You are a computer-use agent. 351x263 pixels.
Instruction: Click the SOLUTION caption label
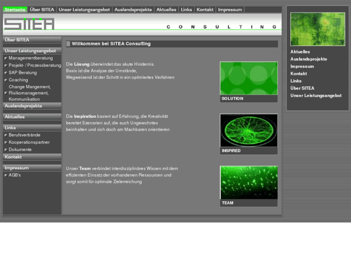click(232, 98)
